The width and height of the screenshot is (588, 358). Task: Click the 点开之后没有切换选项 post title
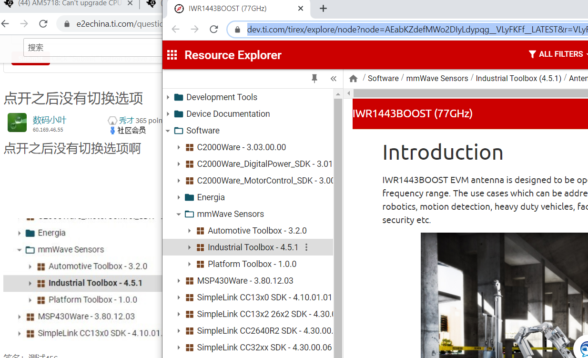tap(73, 98)
